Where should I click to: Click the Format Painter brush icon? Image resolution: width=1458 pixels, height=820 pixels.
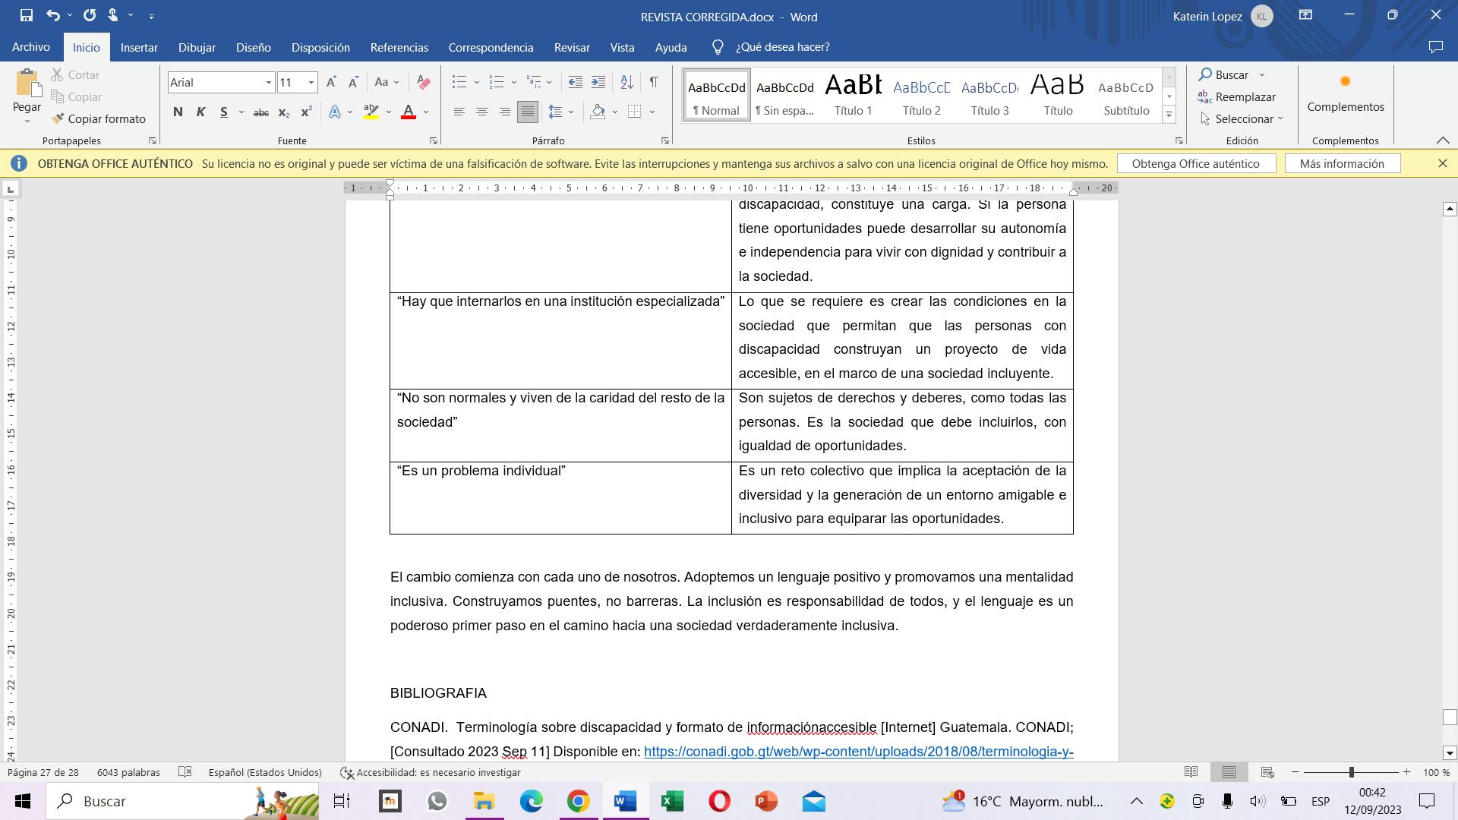[x=58, y=118]
